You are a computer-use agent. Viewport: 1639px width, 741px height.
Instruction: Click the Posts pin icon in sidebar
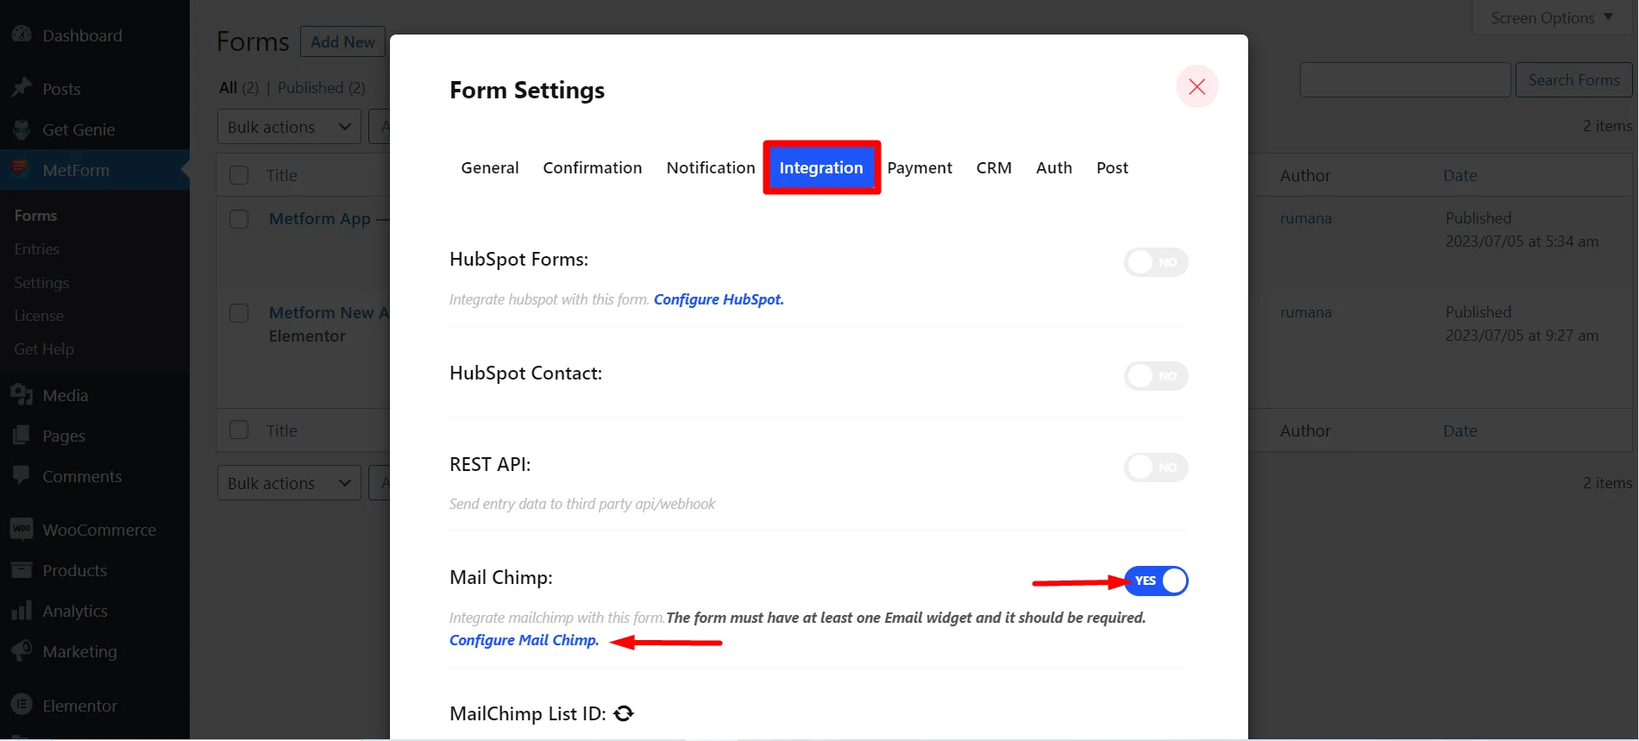[x=22, y=89]
